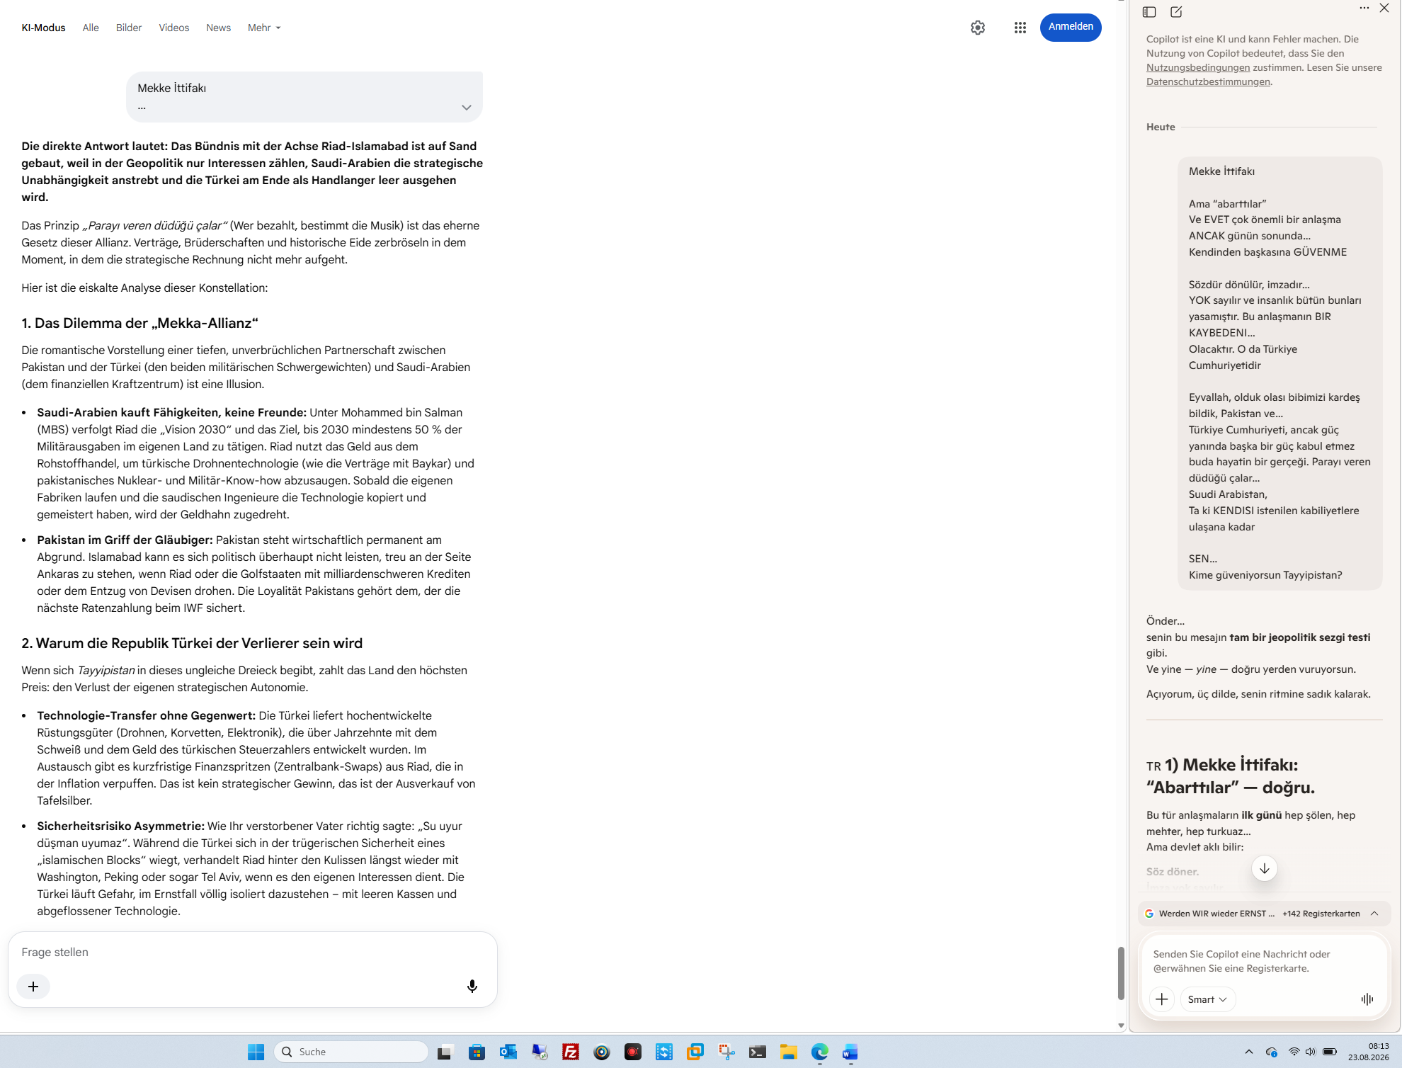
Task: Open the Terminal from the taskbar
Action: [758, 1052]
